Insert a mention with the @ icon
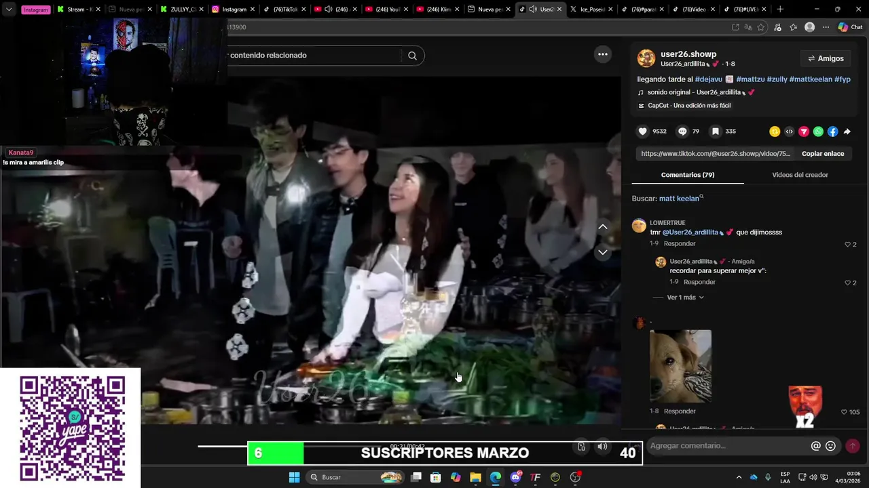The height and width of the screenshot is (488, 869). (815, 446)
